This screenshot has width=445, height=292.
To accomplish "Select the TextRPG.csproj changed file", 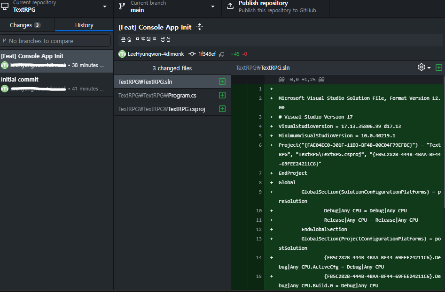I will (x=172, y=109).
